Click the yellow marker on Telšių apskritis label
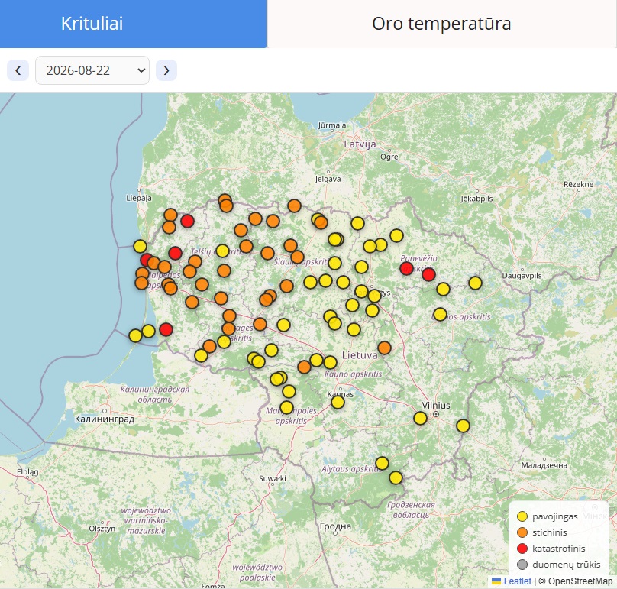 point(222,251)
